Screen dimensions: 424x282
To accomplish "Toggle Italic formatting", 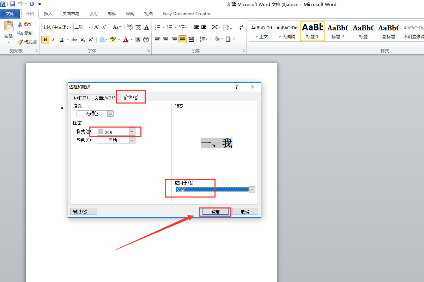I will [54, 40].
